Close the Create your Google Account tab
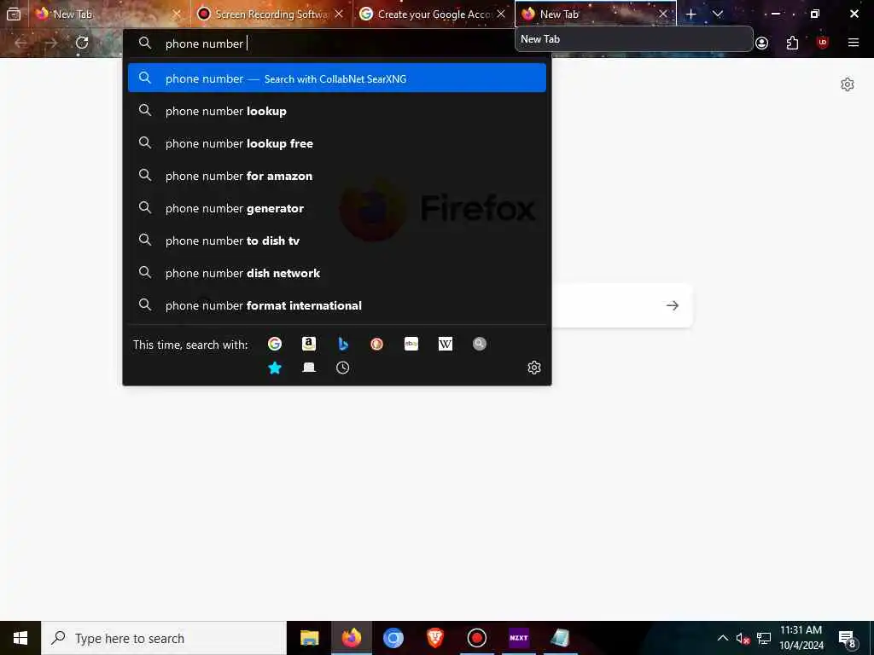The height and width of the screenshot is (655, 874). pos(501,14)
